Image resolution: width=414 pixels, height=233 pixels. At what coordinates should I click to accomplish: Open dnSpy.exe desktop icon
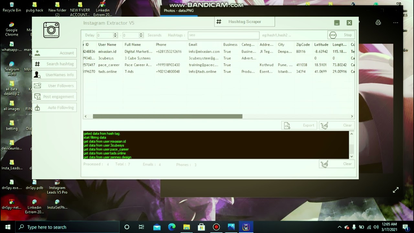pyautogui.click(x=12, y=185)
